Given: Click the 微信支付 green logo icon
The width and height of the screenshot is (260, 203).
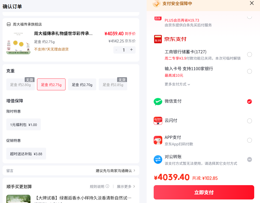Looking at the screenshot, I should pos(158,102).
